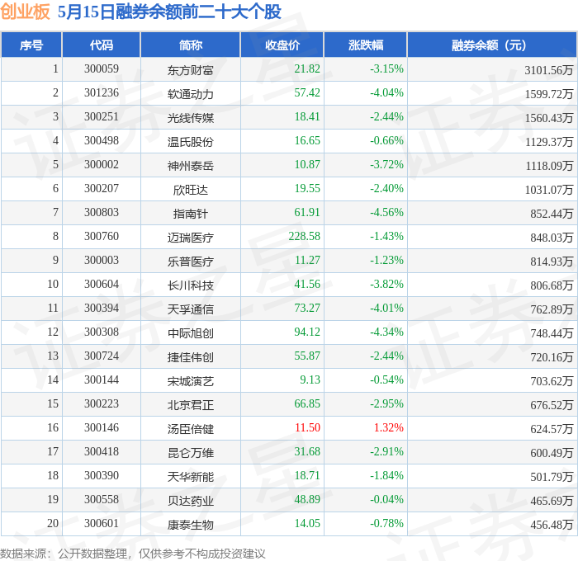Select the stock name 捷佳伟创
The height and width of the screenshot is (561, 578).
191,357
